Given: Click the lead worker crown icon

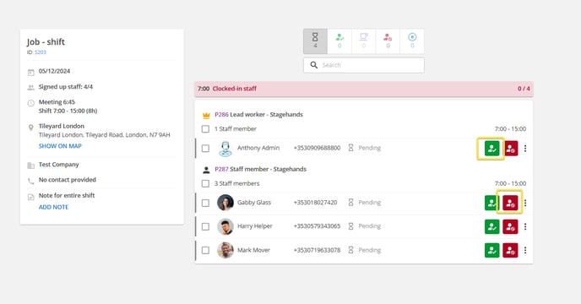Looking at the screenshot, I should [x=206, y=116].
